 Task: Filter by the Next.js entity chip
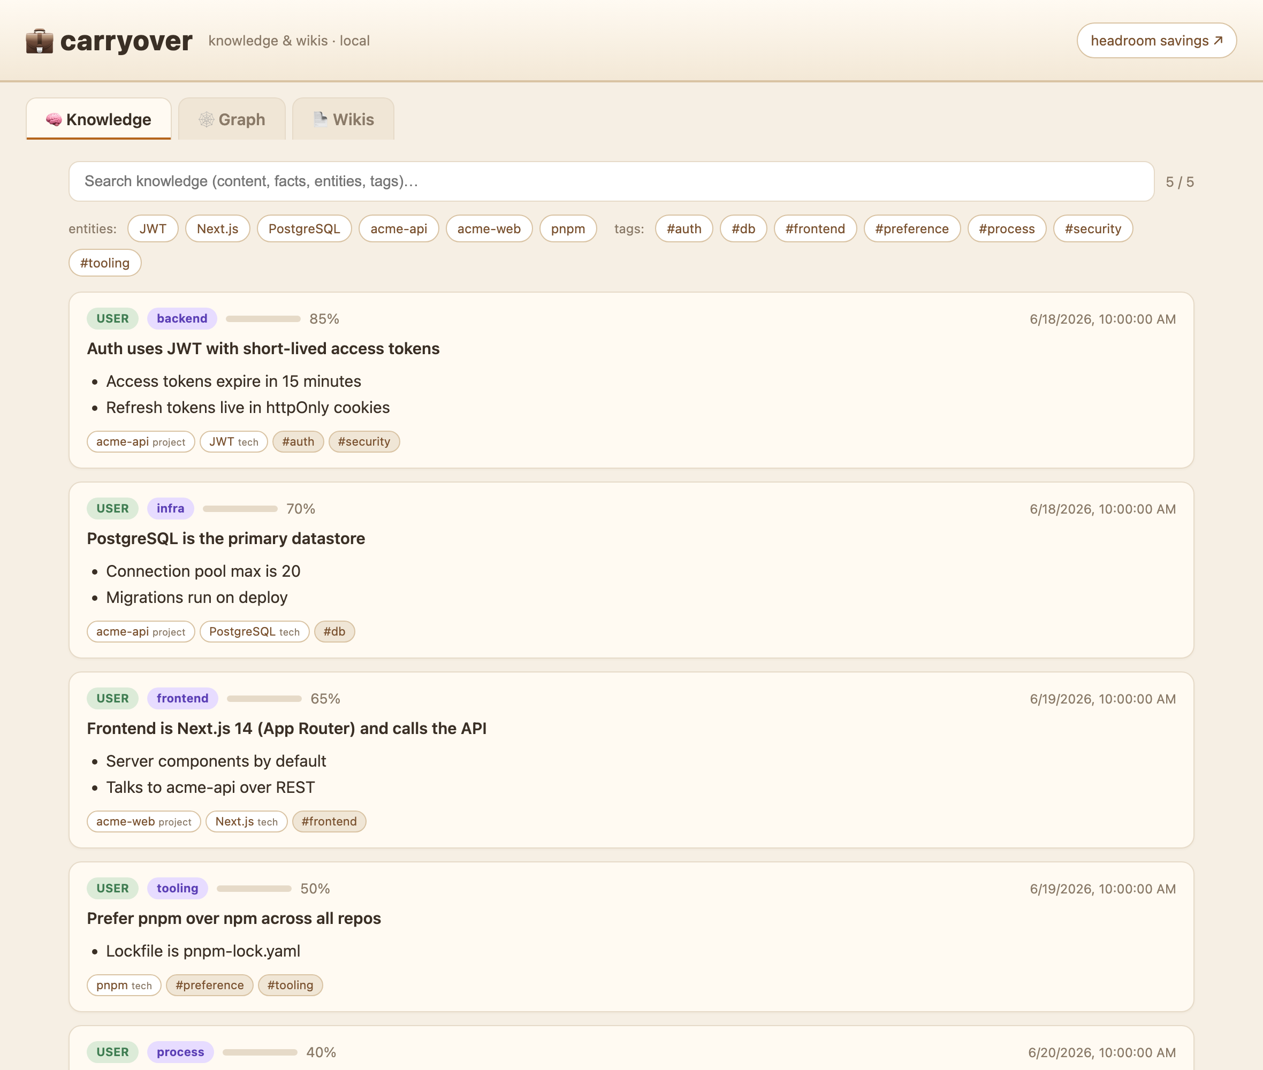[x=218, y=228]
